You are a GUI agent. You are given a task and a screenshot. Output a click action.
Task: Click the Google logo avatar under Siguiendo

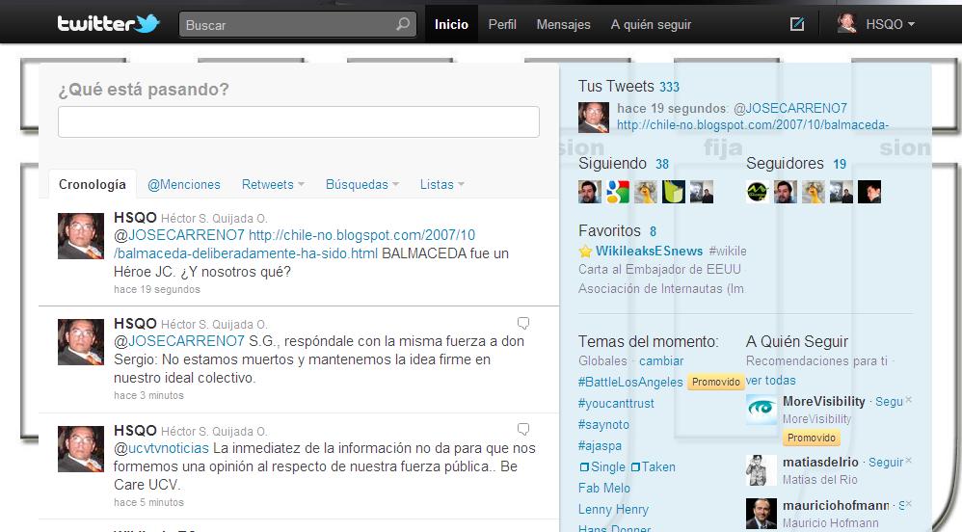618,192
